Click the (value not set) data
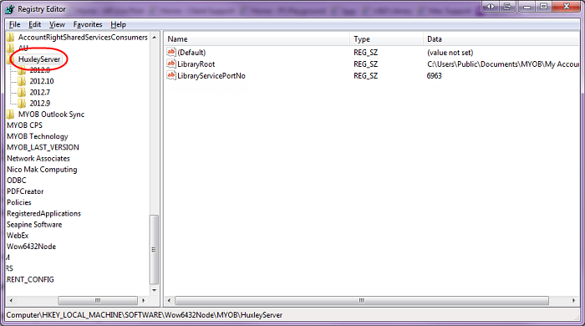Viewport: 585px width, 326px height. (450, 53)
